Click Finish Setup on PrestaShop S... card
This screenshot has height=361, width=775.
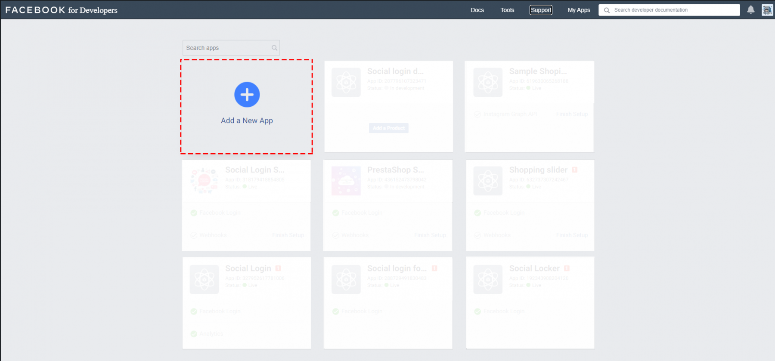point(430,235)
